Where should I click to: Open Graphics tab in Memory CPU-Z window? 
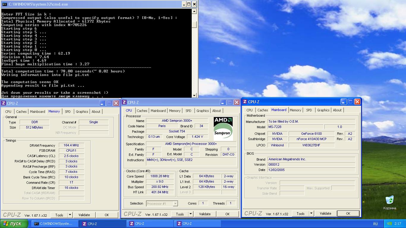click(x=82, y=112)
